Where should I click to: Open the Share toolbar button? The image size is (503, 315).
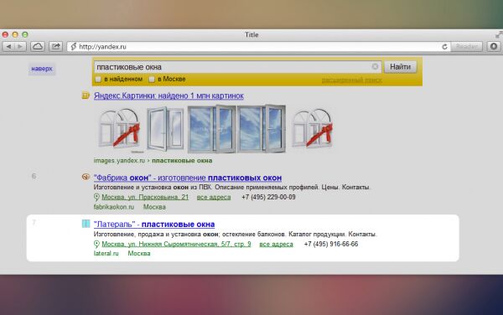pos(56,47)
